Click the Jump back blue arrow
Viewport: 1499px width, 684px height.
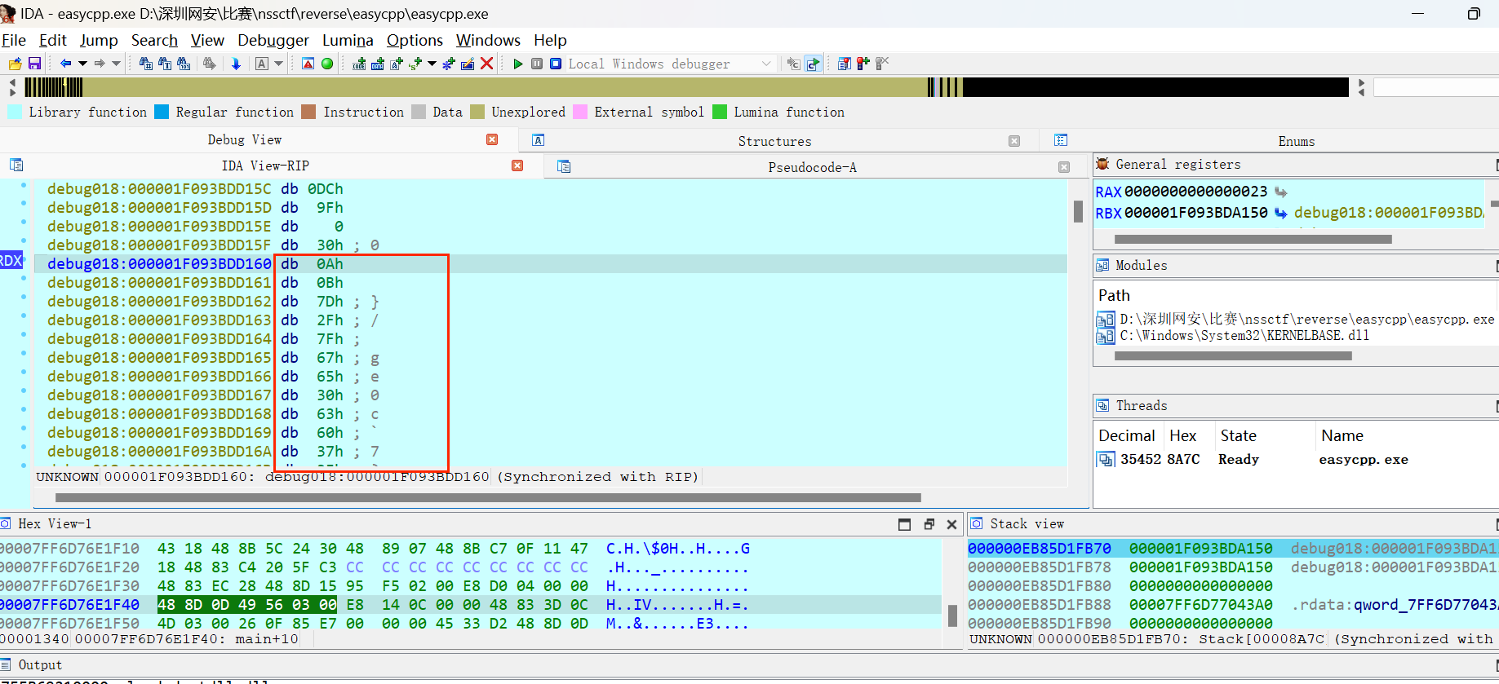point(65,64)
